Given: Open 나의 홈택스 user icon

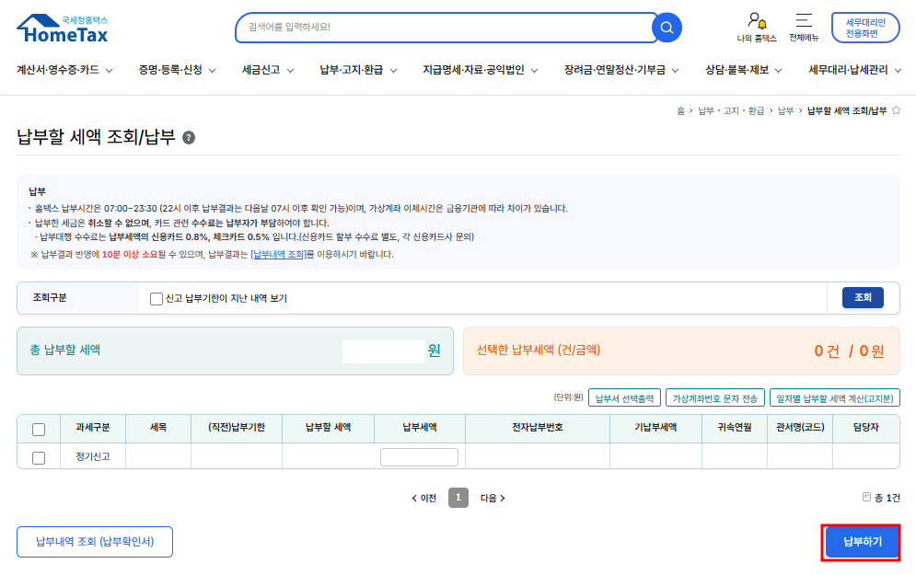Looking at the screenshot, I should [757, 20].
